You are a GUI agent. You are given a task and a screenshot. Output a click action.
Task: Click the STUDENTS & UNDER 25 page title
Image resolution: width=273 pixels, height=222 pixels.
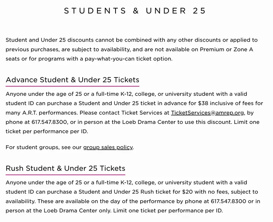[135, 11]
